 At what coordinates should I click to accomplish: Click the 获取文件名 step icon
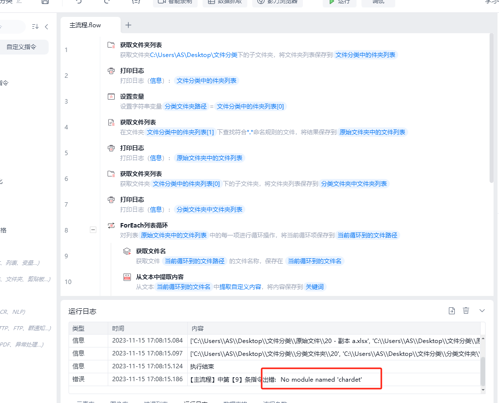coord(127,251)
